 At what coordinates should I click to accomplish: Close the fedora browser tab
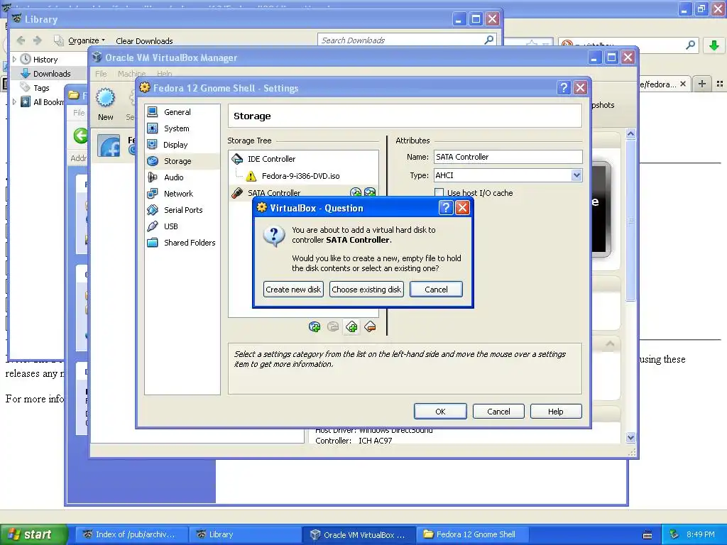(x=683, y=84)
